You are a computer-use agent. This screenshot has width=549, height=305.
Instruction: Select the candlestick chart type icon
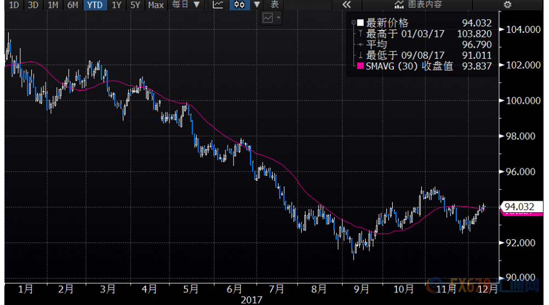pyautogui.click(x=238, y=5)
